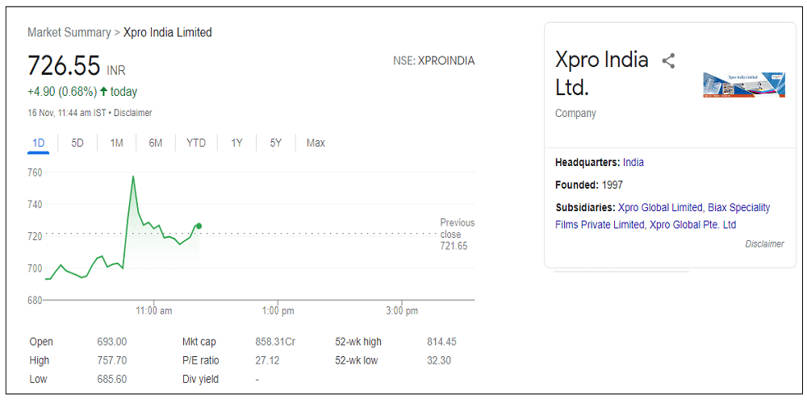Image resolution: width=807 pixels, height=403 pixels.
Task: Click the Low value 685.60
Action: [x=111, y=380]
